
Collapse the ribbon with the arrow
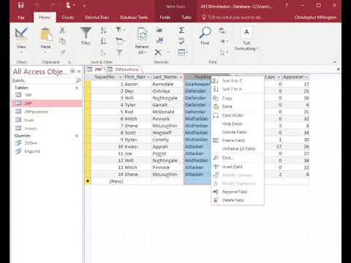tap(335, 62)
